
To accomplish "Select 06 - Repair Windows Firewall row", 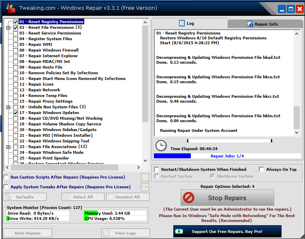I will tap(49, 50).
